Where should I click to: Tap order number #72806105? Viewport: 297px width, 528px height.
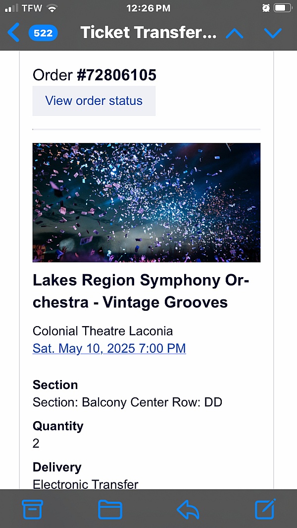[116, 75]
